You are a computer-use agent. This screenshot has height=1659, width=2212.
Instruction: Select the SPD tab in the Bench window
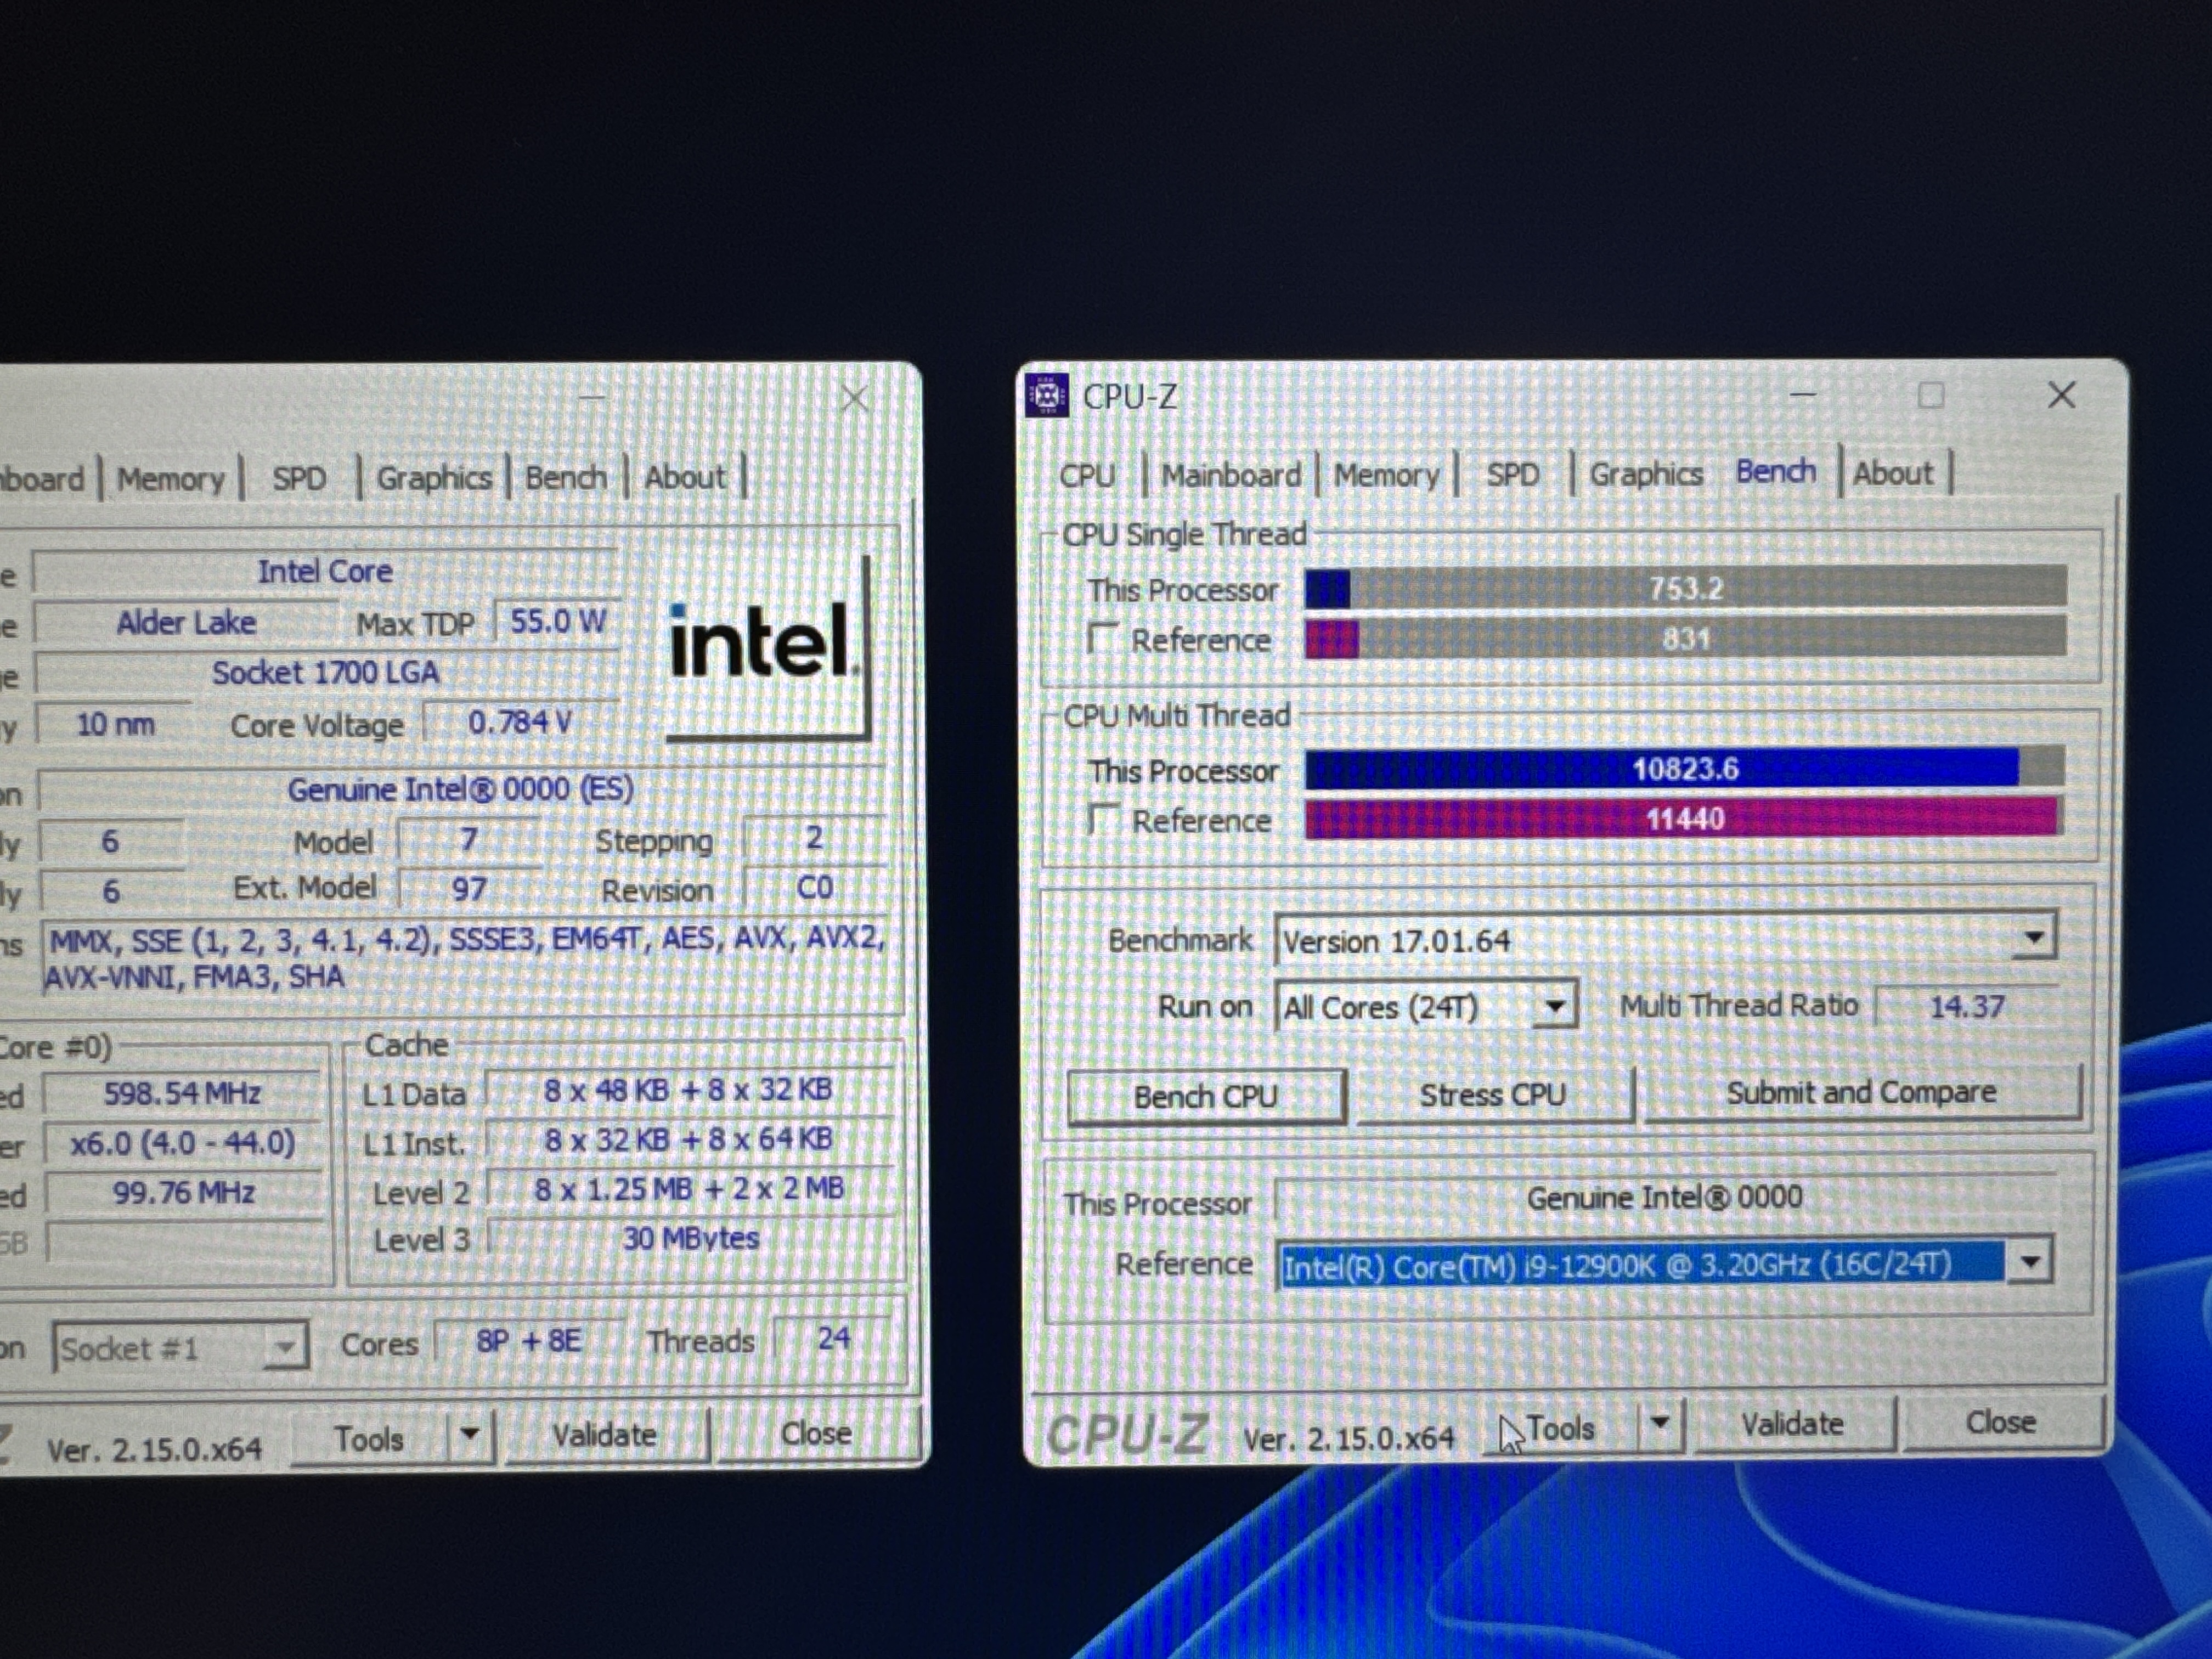point(1512,474)
